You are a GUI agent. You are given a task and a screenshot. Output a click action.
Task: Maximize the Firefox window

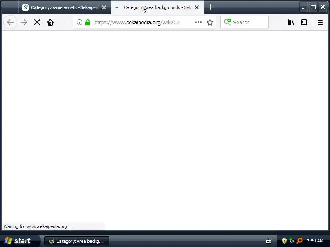[x=313, y=7]
